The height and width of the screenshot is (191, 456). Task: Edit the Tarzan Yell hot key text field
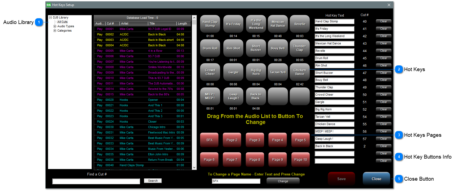[x=334, y=117]
